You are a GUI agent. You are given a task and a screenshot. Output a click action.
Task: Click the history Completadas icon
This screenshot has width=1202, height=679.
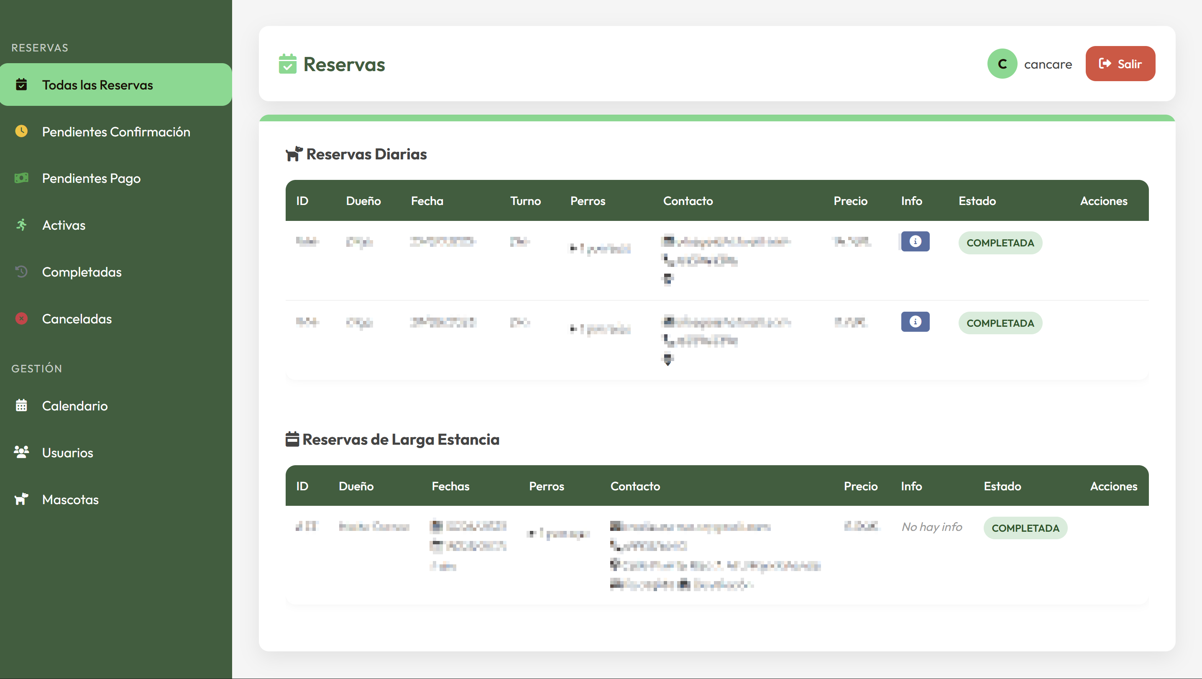(x=21, y=272)
